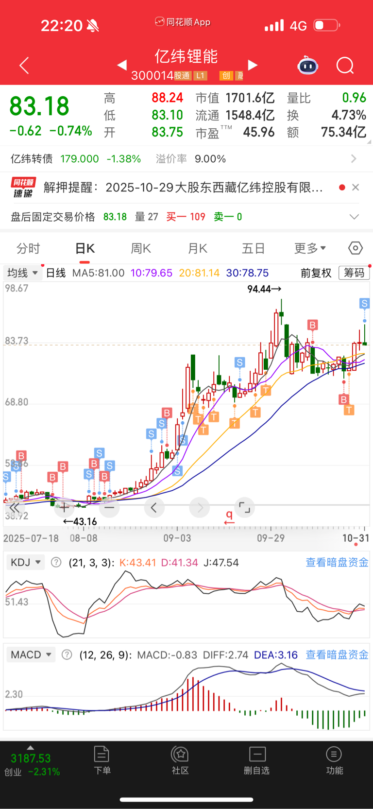Tap the 43.16 low price label
The height and width of the screenshot is (809, 373).
click(x=80, y=521)
